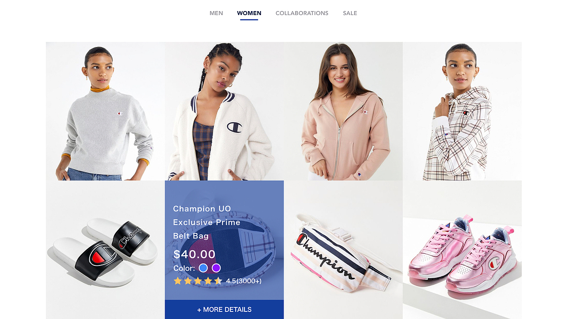
Task: Click the $40.00 price text
Action: point(194,254)
